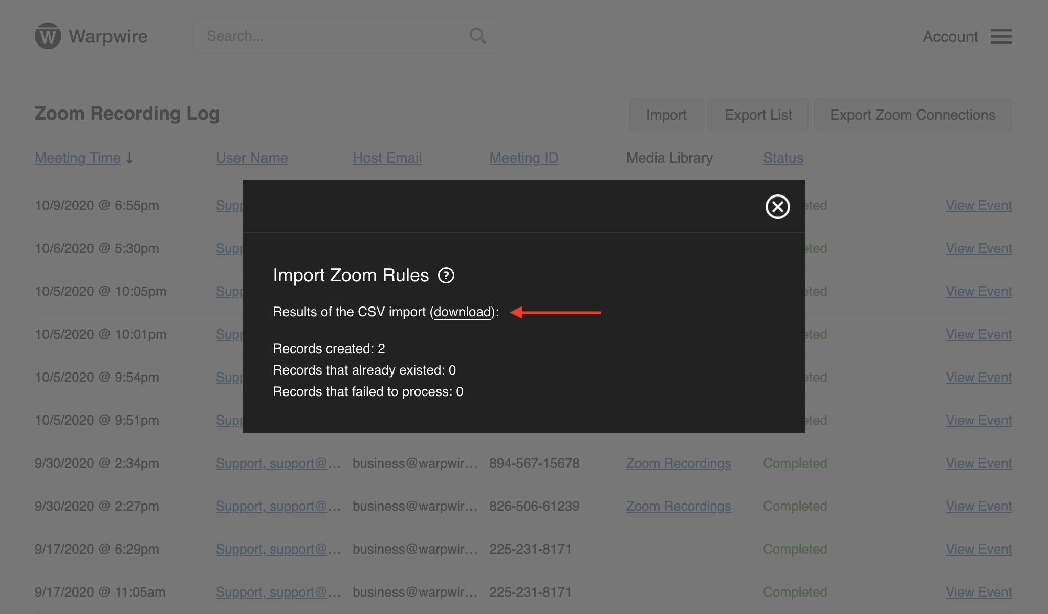Click the Warpwire logo icon
Screen dimensions: 1048x614
[x=48, y=36]
